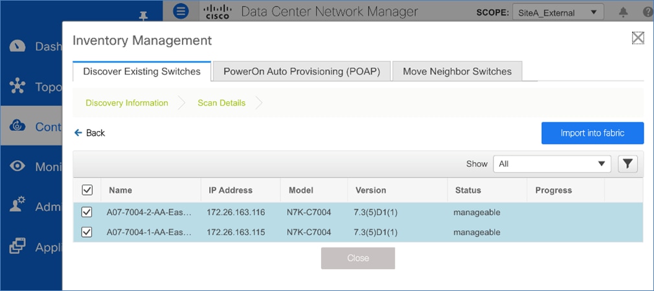Click manageable status for 172.26.163.115 row
This screenshot has width=654, height=291.
point(477,232)
